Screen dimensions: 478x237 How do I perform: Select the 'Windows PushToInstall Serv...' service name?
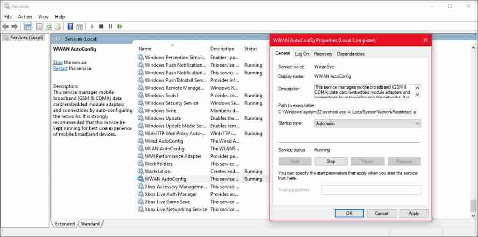[176, 80]
